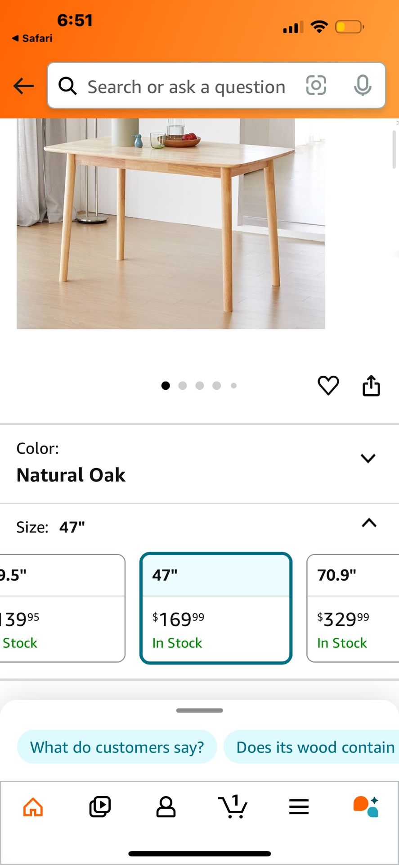Viewport: 399px width, 865px height.
Task: Open the hamburger menu
Action: pos(299,806)
